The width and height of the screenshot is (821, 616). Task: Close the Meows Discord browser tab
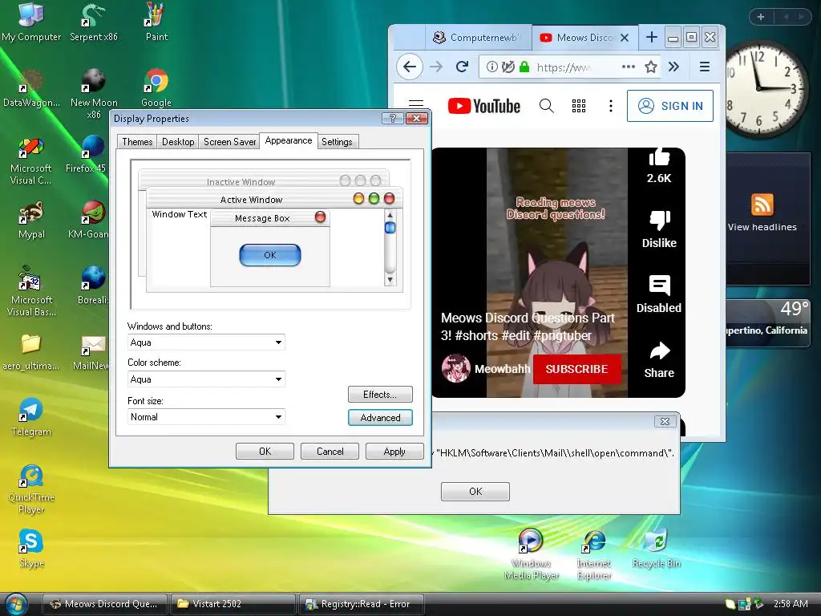[x=624, y=38]
